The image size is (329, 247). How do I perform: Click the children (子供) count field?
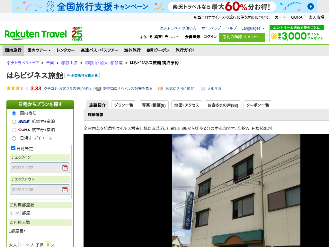coord(48,245)
